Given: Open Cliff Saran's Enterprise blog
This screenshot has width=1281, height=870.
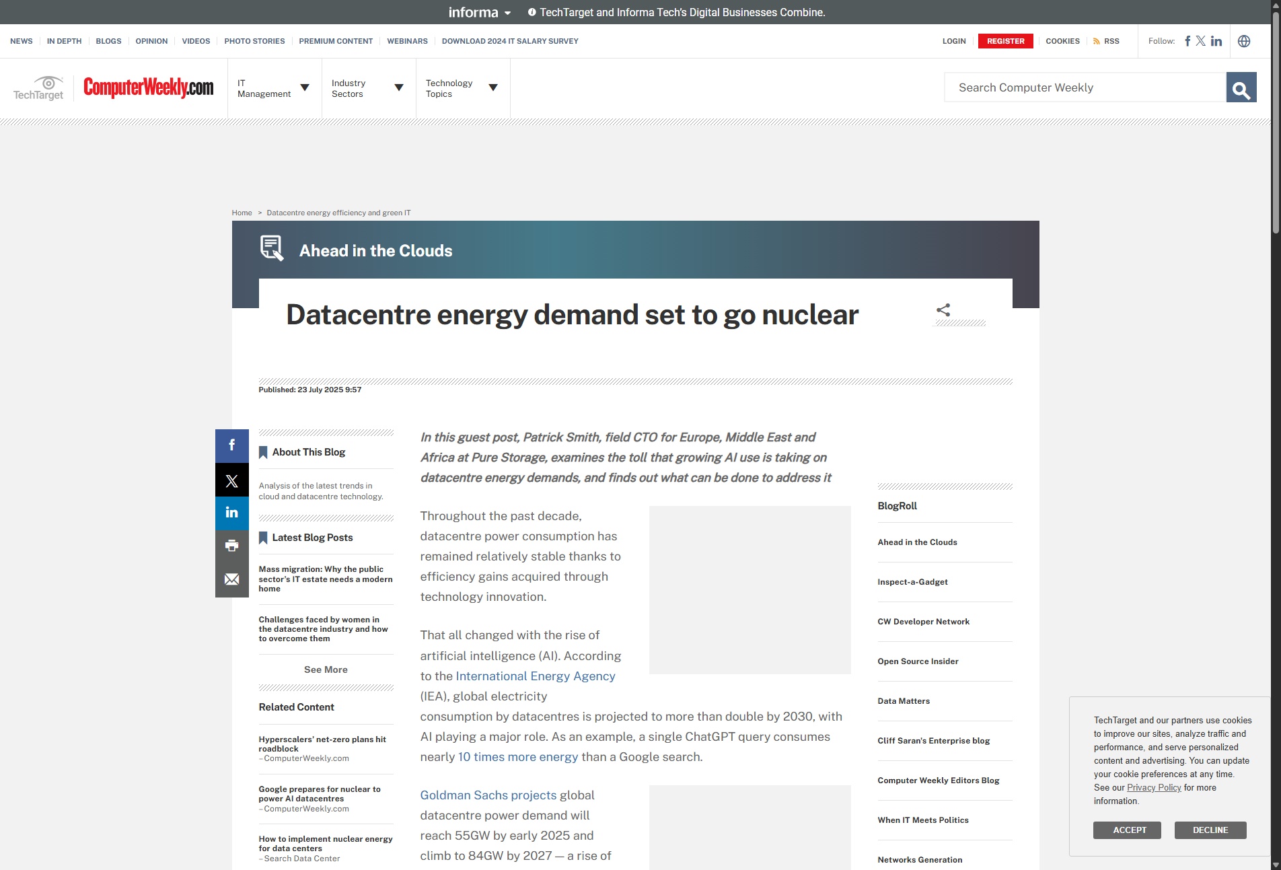Looking at the screenshot, I should 933,741.
